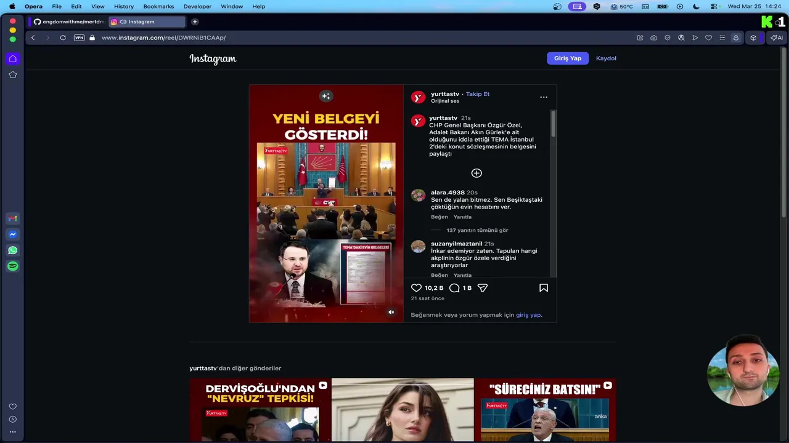The width and height of the screenshot is (789, 443).
Task: Open the Bookmarks menu
Action: (158, 6)
